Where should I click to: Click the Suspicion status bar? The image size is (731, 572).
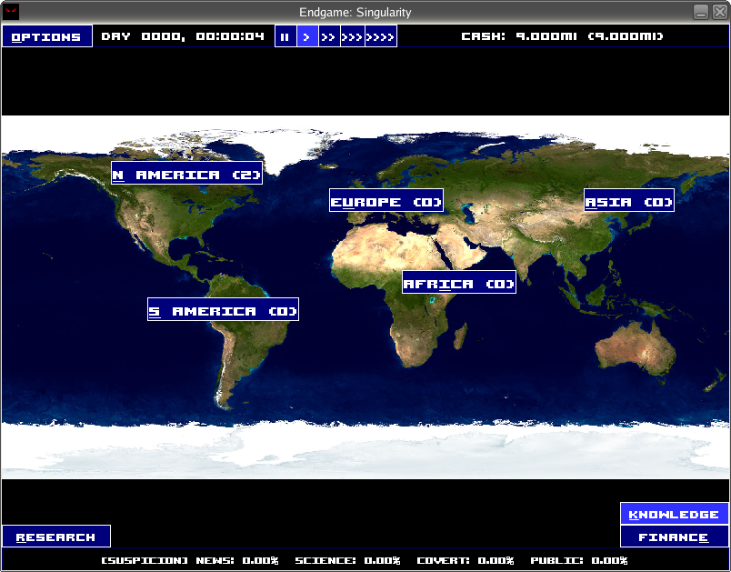point(365,560)
